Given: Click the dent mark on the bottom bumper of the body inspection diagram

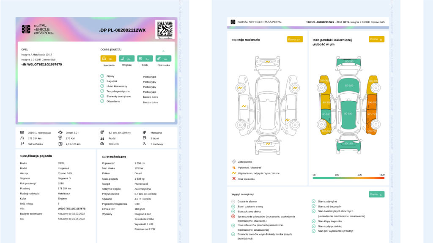Looking at the screenshot, I should [268, 144].
